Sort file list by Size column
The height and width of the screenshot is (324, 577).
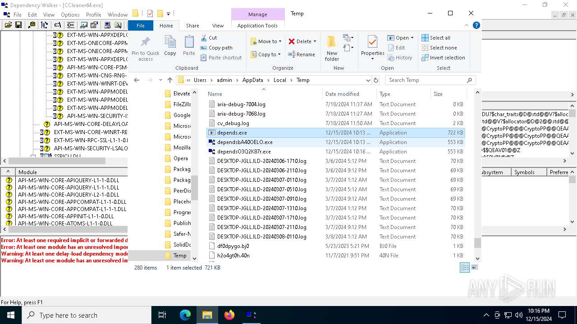[x=448, y=94]
